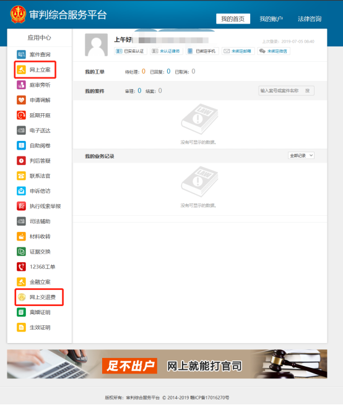The width and height of the screenshot is (343, 405).
Task: Focus the case number search field
Action: 280,91
